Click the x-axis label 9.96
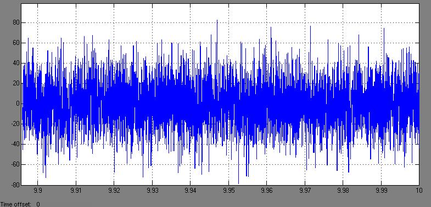 coord(267,190)
